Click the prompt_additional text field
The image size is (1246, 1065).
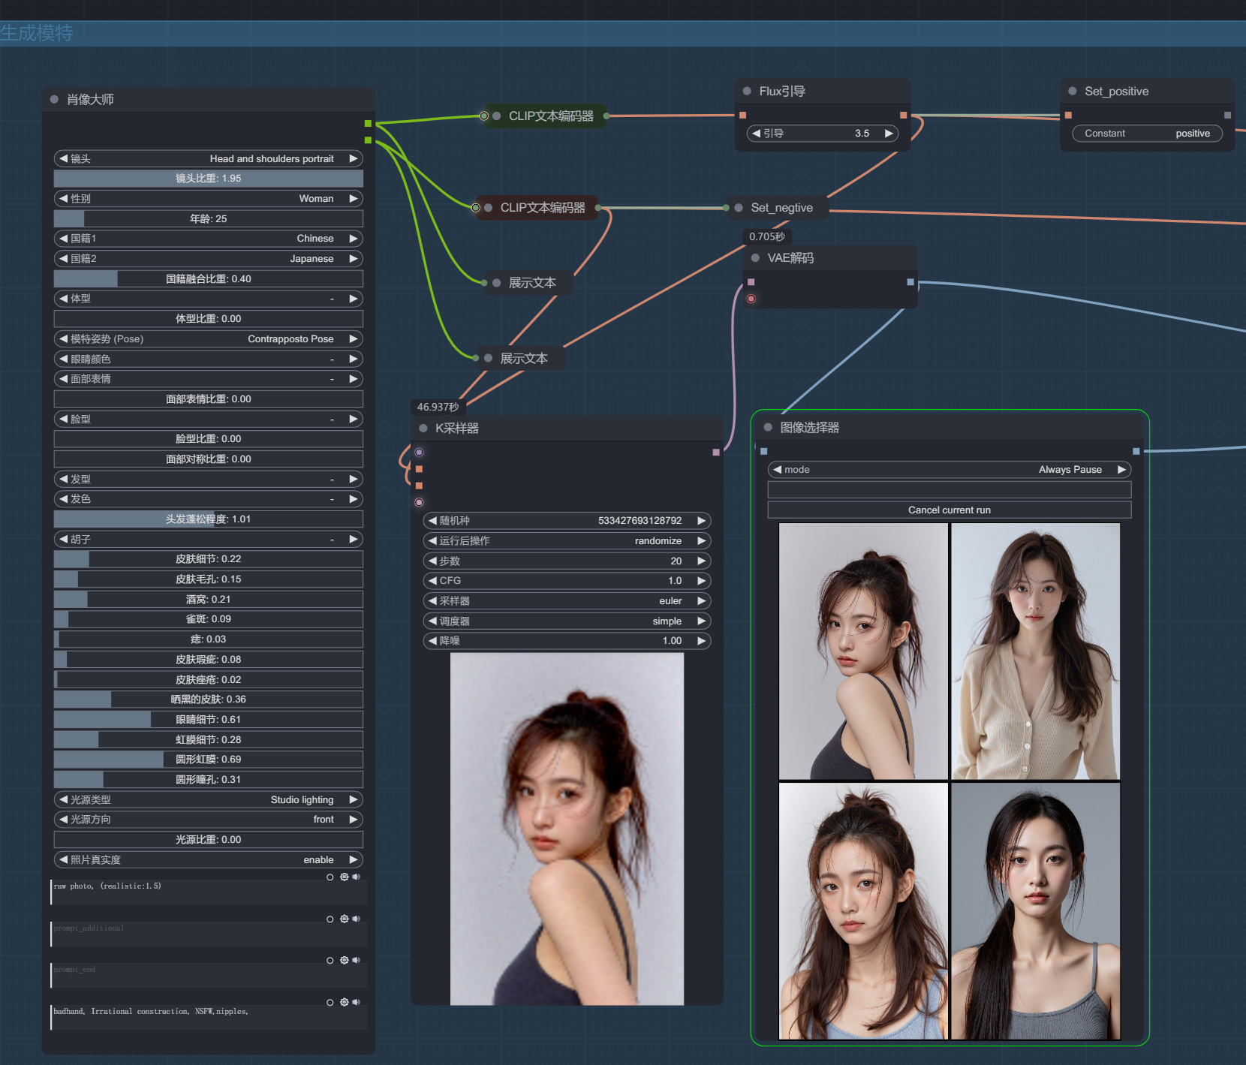coord(209,934)
